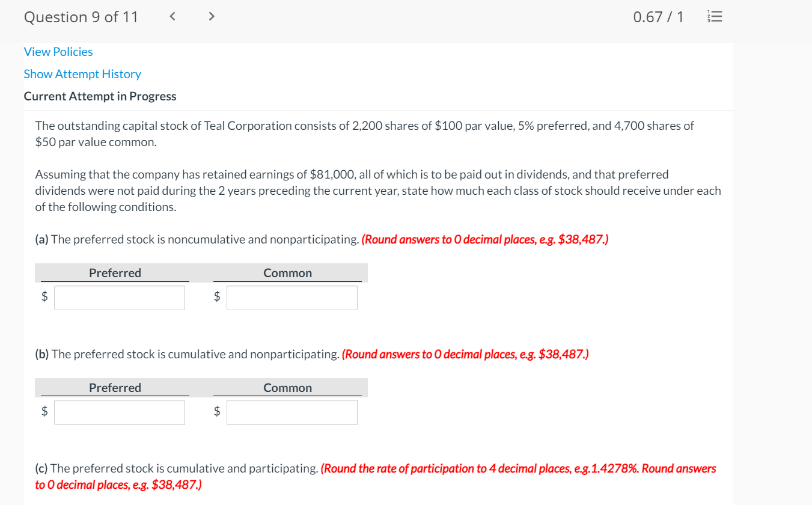Click the dollar sign before part (b) Common
Image resolution: width=812 pixels, height=505 pixels.
pyautogui.click(x=217, y=411)
